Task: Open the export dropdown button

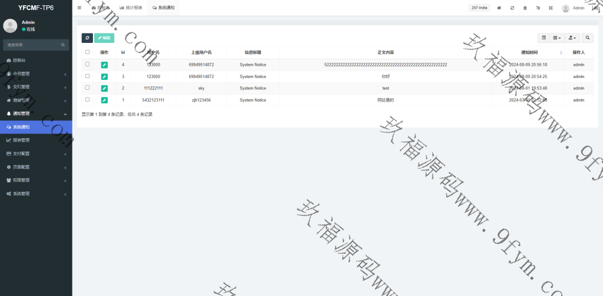Action: point(572,38)
